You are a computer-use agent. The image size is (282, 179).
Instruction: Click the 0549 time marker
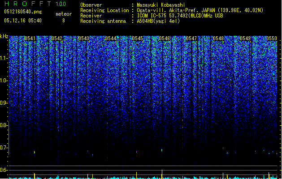[245, 38]
